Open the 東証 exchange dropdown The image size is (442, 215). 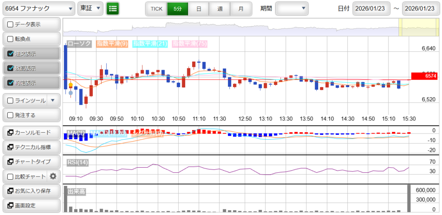(x=90, y=8)
